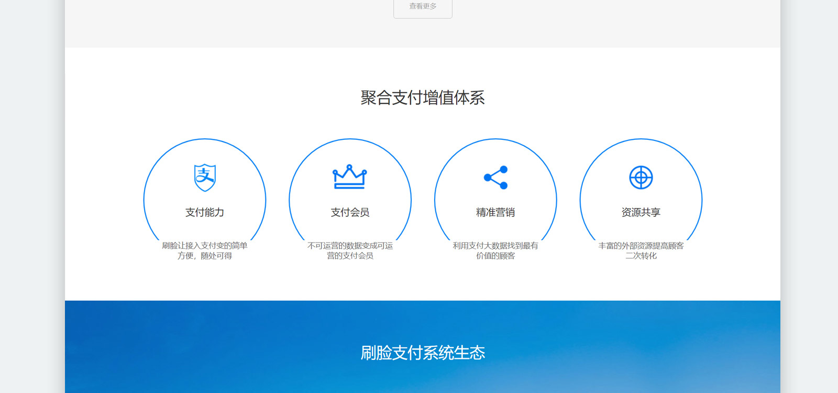838x393 pixels.
Task: Click the 不可运营的数据变成可运营 description text
Action: [x=350, y=250]
